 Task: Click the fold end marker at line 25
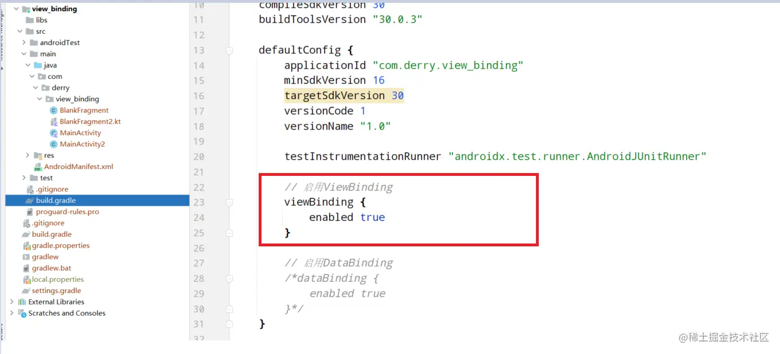coord(229,232)
